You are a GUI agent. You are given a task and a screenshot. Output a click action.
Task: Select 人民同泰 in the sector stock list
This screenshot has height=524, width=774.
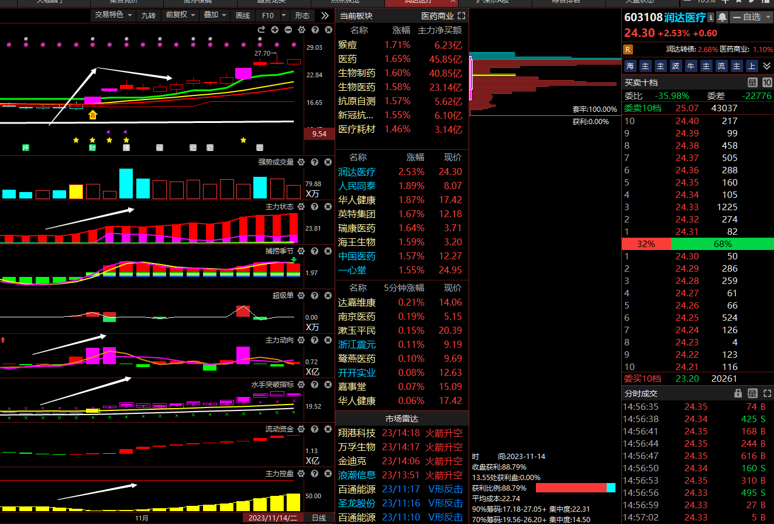click(357, 186)
